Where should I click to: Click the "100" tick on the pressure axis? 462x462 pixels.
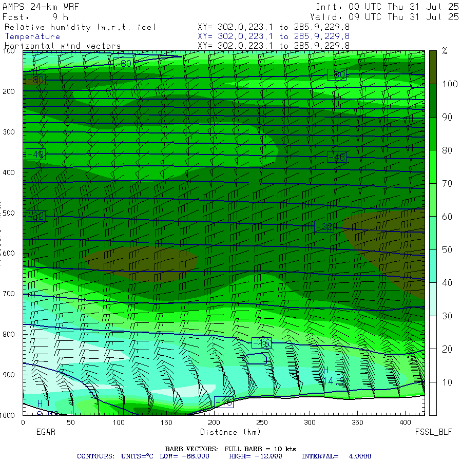click(x=9, y=51)
